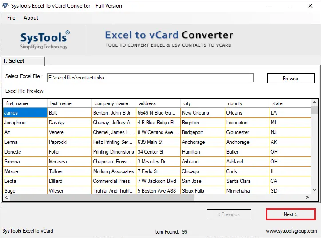Select the 'Josephine' cell

tap(25, 123)
